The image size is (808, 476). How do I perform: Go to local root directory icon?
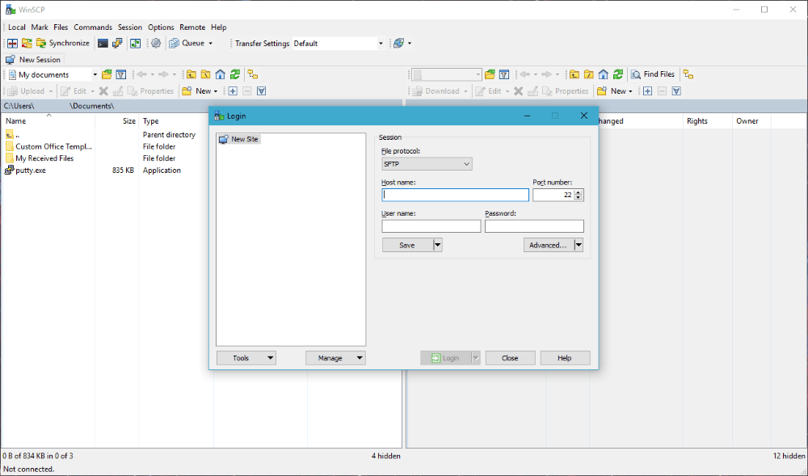pos(205,74)
